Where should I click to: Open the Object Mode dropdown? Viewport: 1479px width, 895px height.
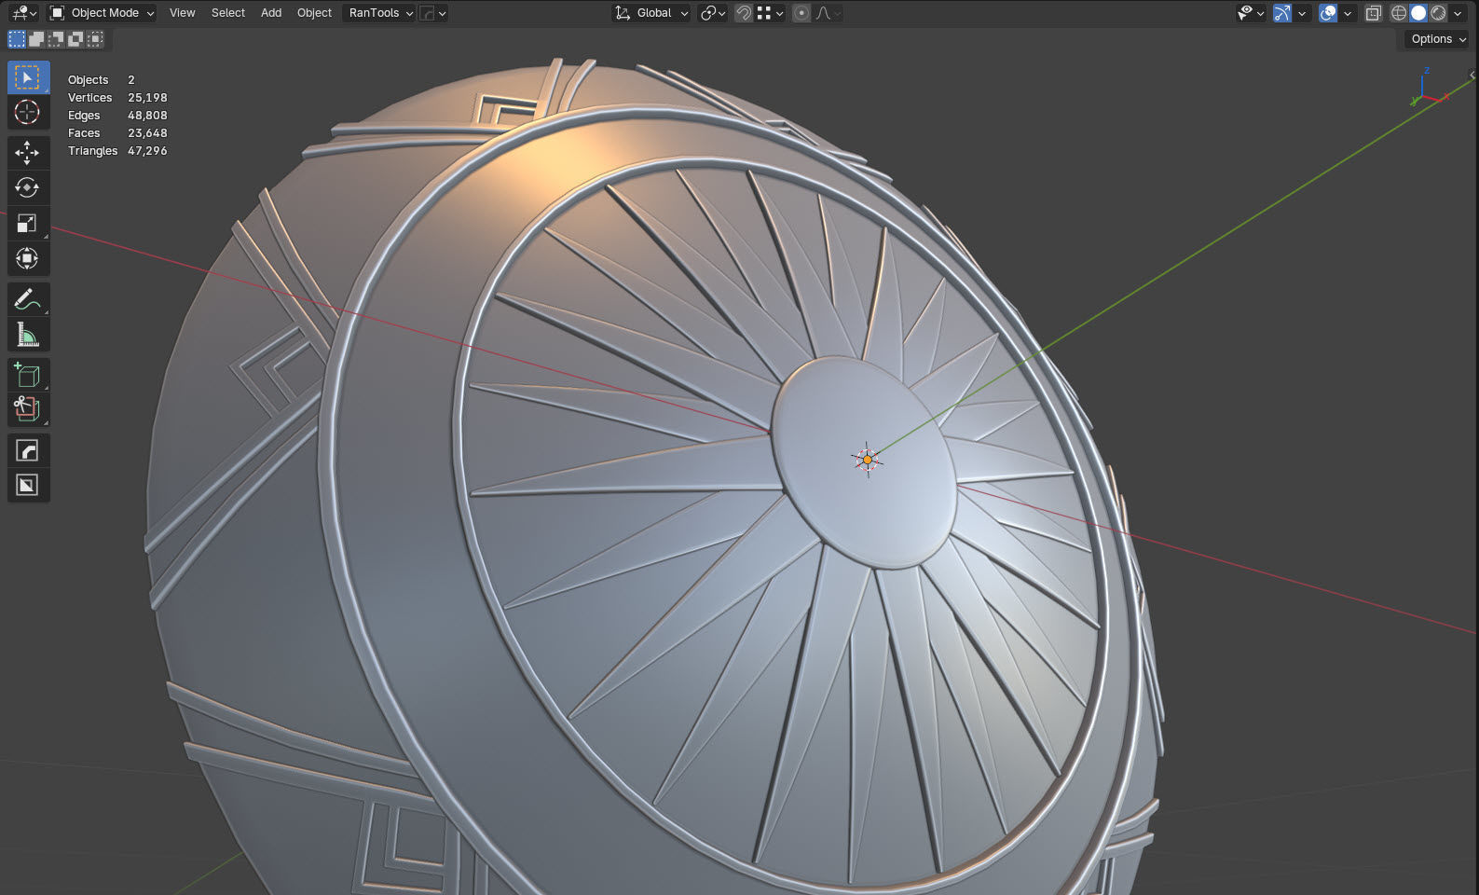click(102, 13)
